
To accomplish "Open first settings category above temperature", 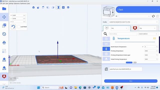I will coord(106,39).
